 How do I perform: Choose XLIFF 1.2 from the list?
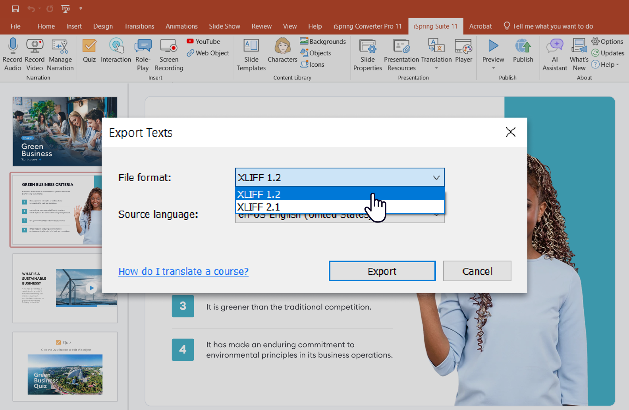tap(340, 194)
